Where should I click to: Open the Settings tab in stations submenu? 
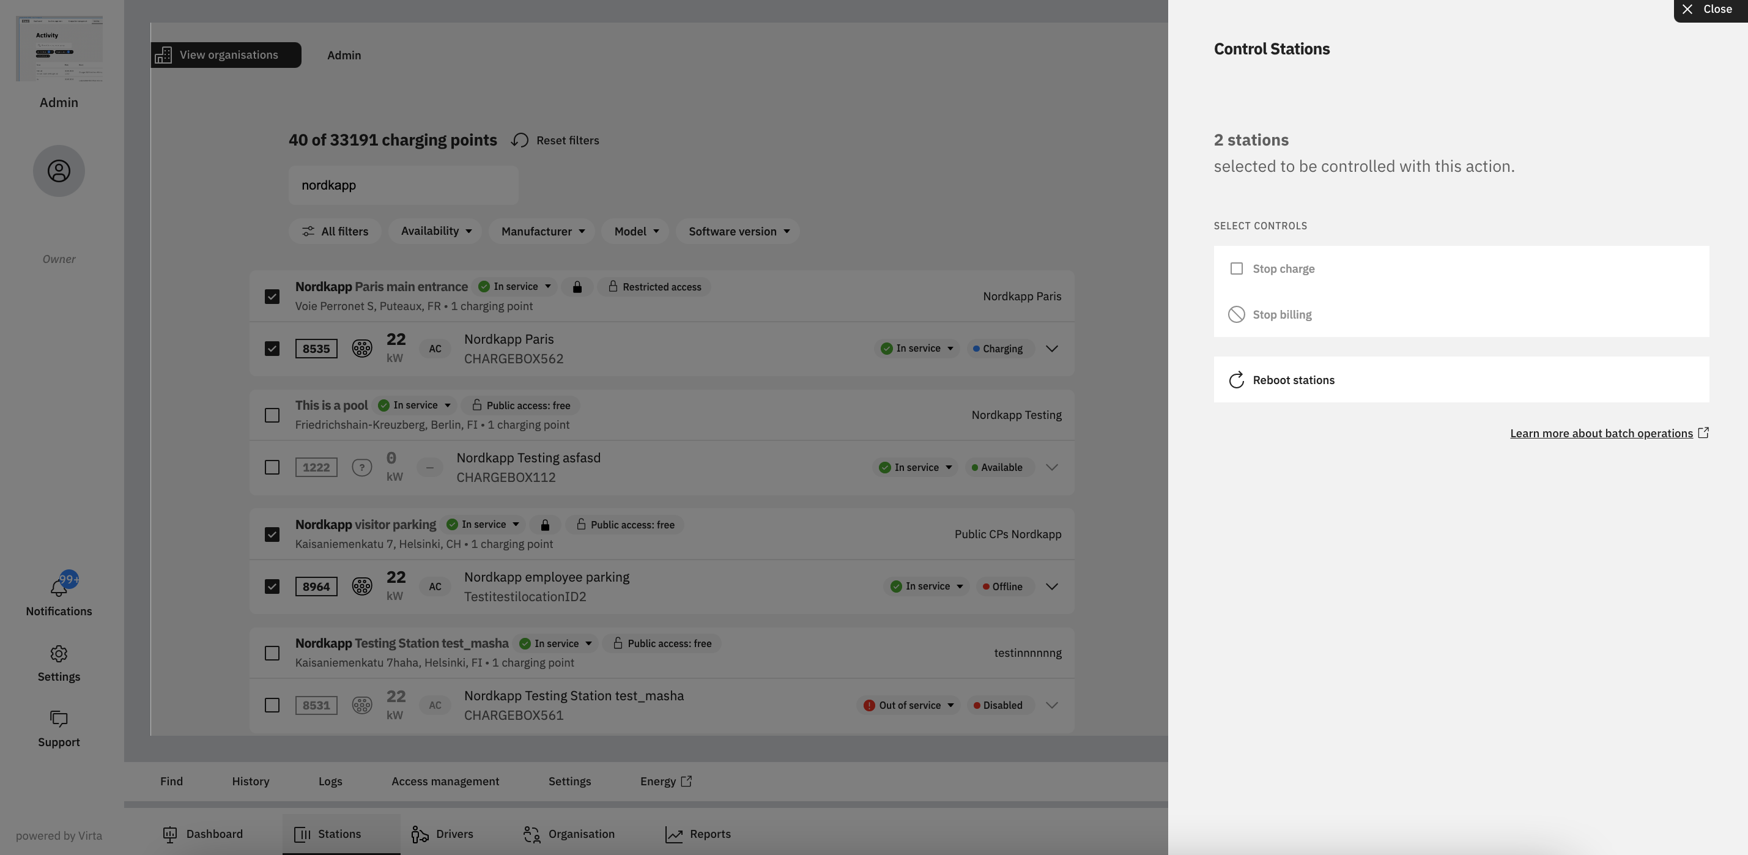[x=569, y=782]
